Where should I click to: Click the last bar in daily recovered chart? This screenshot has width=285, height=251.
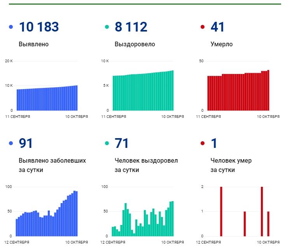(x=173, y=219)
